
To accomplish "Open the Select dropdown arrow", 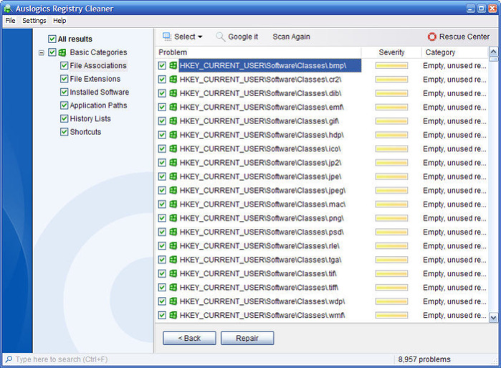I will [200, 37].
